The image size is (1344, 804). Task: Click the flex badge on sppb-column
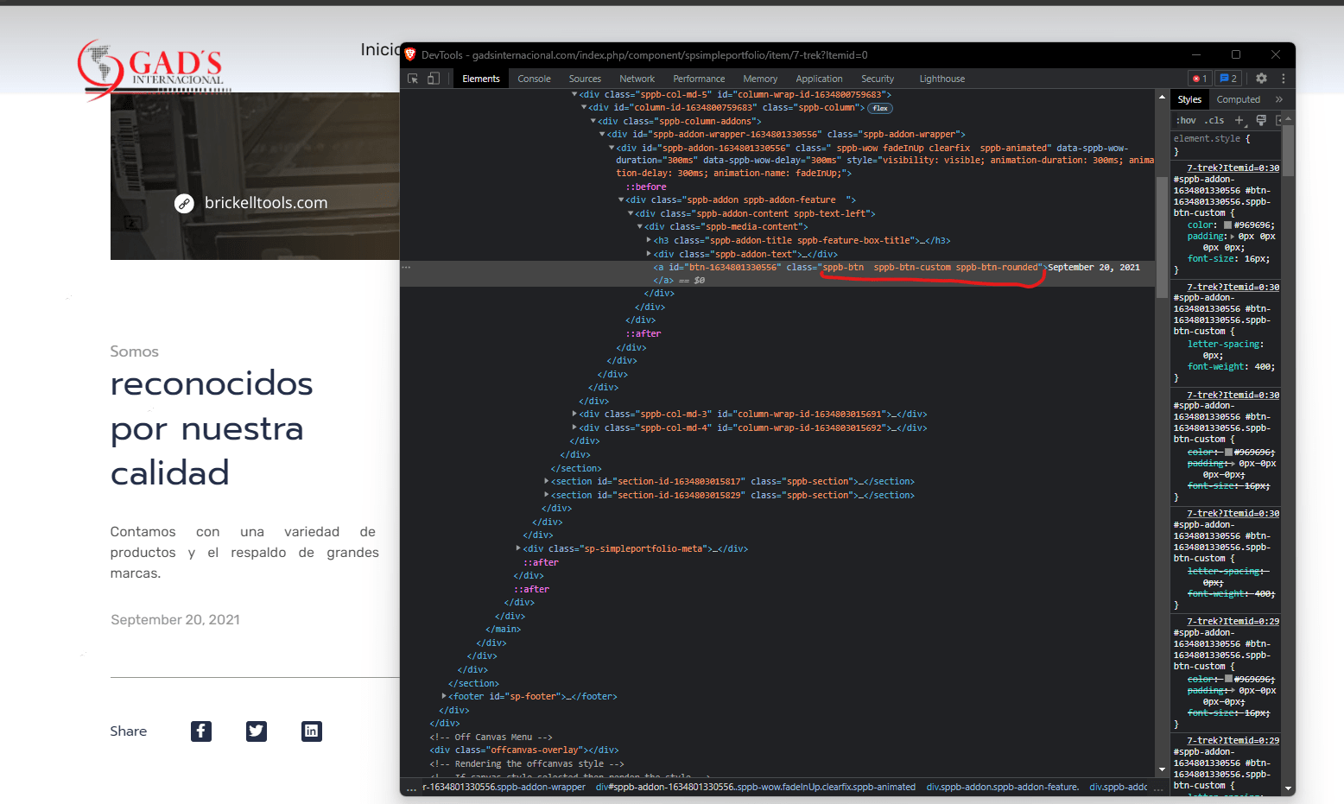point(880,109)
